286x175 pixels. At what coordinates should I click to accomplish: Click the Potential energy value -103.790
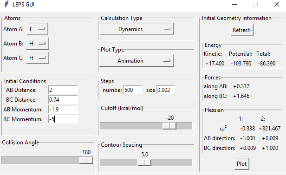tap(241, 64)
